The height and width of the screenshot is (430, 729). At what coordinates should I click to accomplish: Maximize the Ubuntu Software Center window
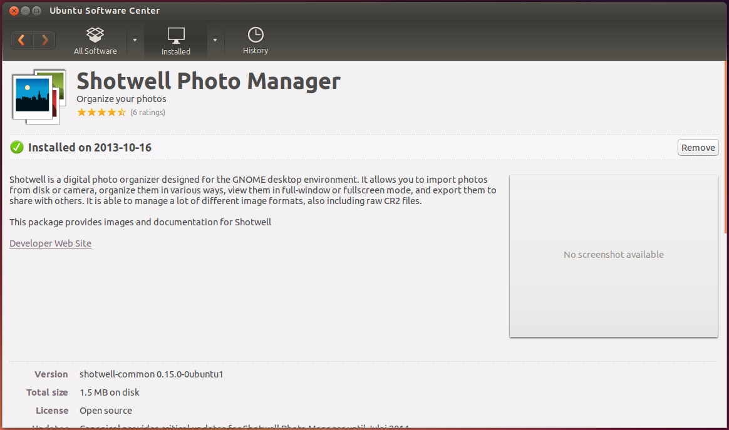37,11
